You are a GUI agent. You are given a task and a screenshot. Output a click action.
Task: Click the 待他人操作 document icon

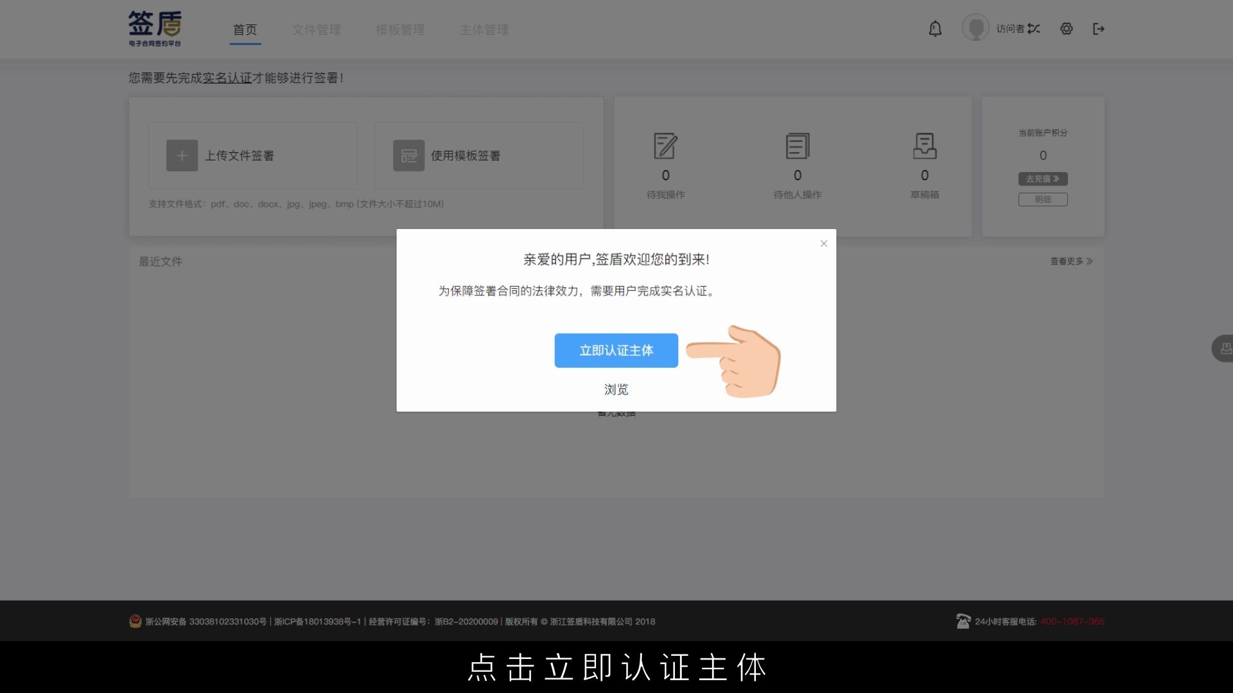[x=796, y=146]
